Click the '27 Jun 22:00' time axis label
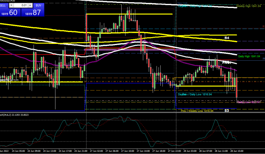Screen dimensions: 265x154 [175, 151]
